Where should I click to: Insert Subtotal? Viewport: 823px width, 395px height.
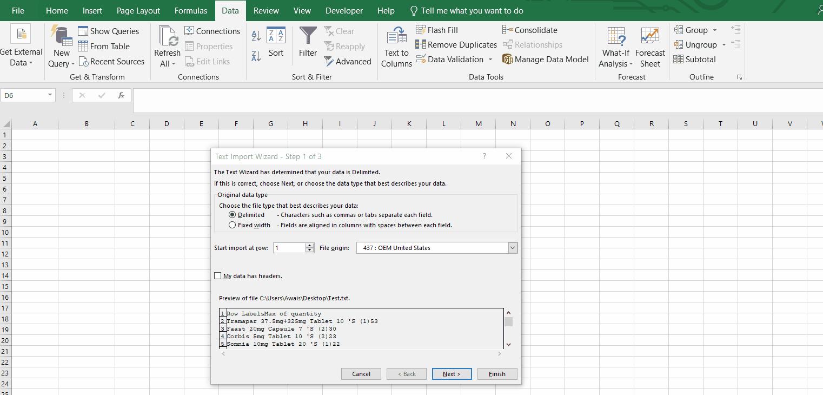(x=695, y=59)
